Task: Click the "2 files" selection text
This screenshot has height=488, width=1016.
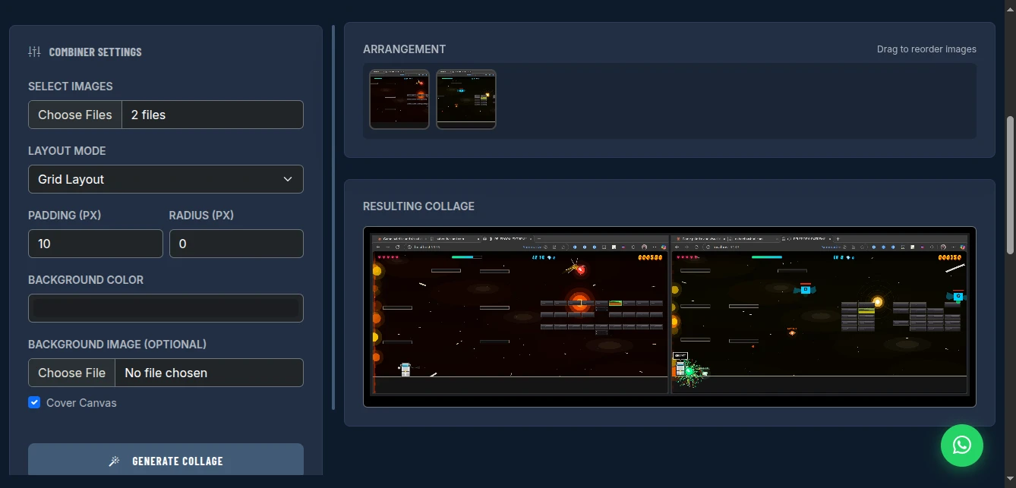Action: pyautogui.click(x=148, y=115)
